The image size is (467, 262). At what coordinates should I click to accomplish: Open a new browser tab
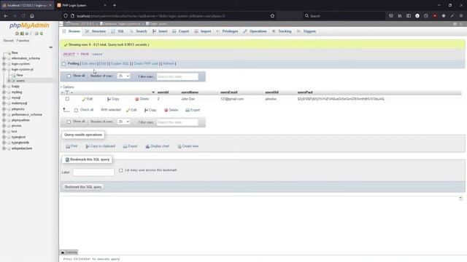(115, 5)
